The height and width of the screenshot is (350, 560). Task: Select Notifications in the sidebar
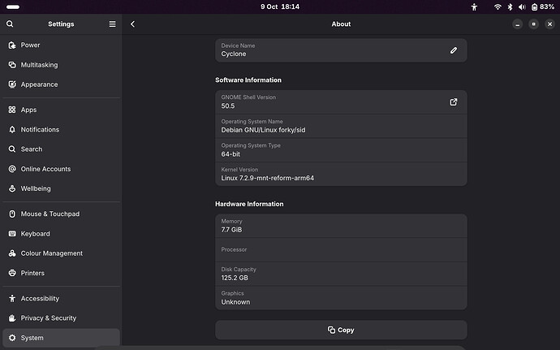tap(61, 129)
